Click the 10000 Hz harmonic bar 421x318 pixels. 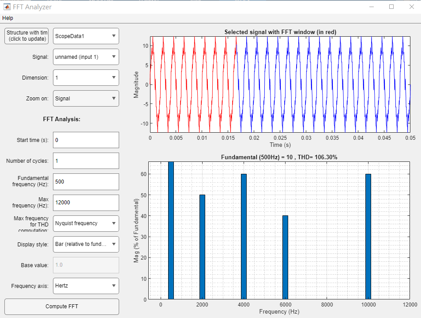(x=368, y=237)
